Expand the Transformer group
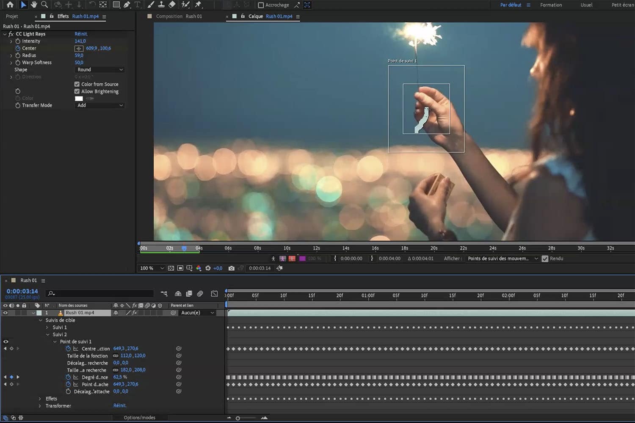The width and height of the screenshot is (635, 423). [40, 406]
